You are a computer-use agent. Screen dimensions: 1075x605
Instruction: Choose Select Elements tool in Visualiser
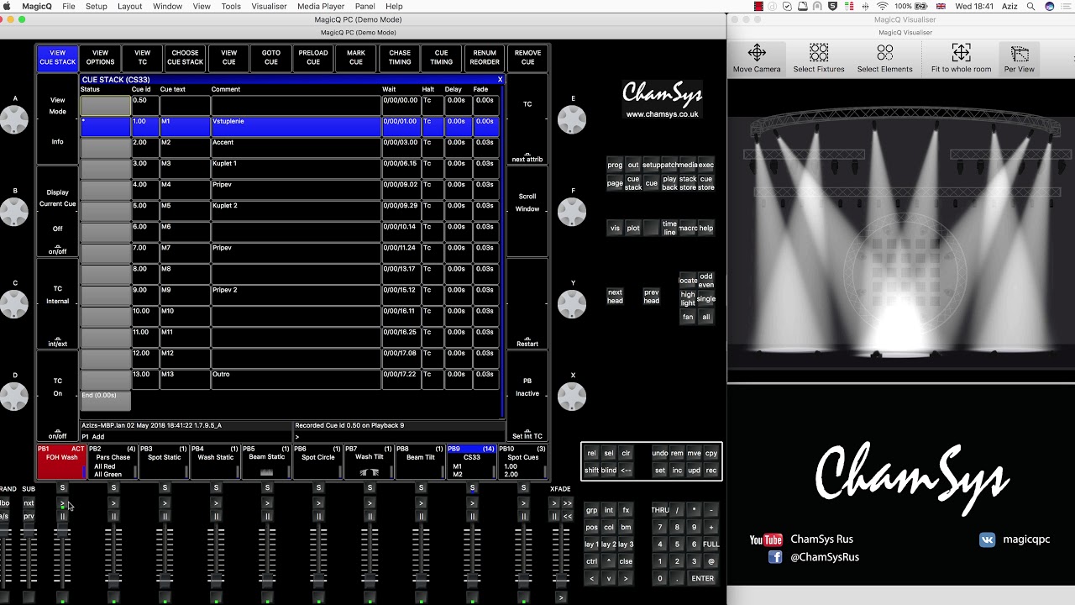point(884,58)
